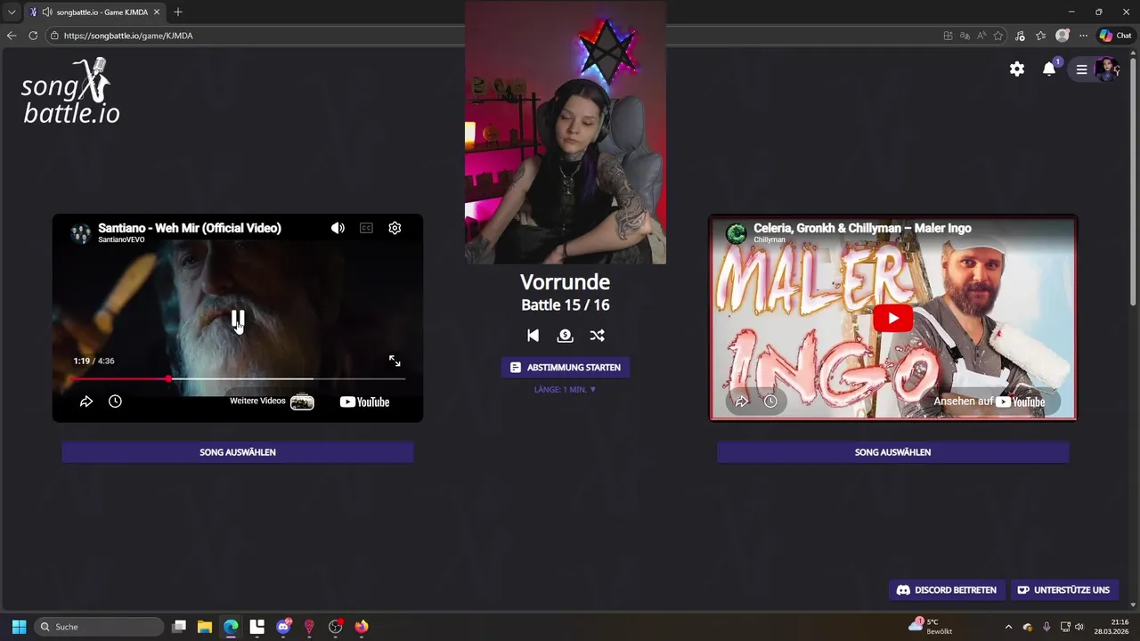Screen dimensions: 1140x641
Task: Play the Maler Ingo video
Action: pos(892,318)
